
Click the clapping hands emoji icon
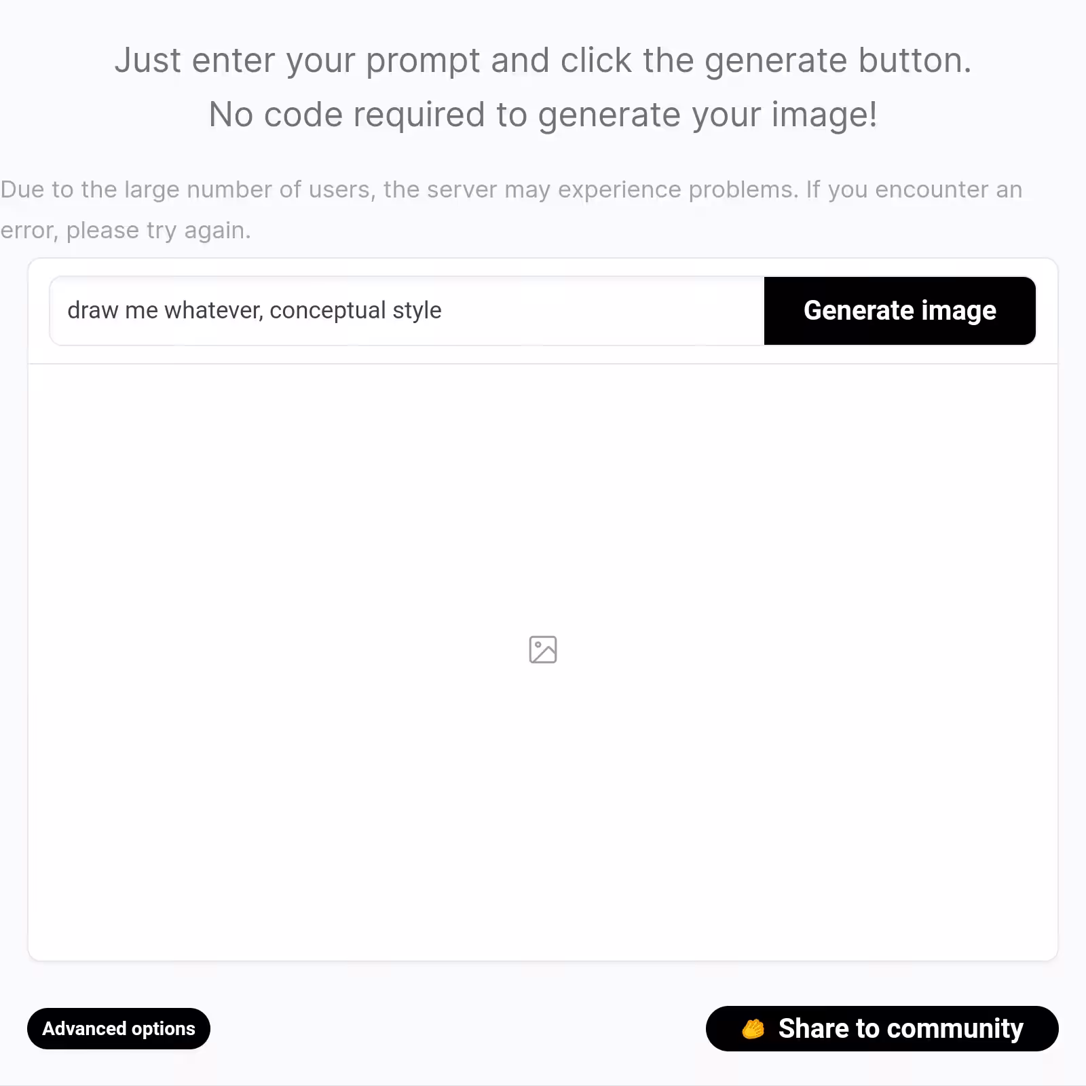[753, 1029]
